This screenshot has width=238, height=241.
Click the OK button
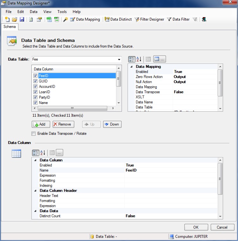(x=196, y=227)
